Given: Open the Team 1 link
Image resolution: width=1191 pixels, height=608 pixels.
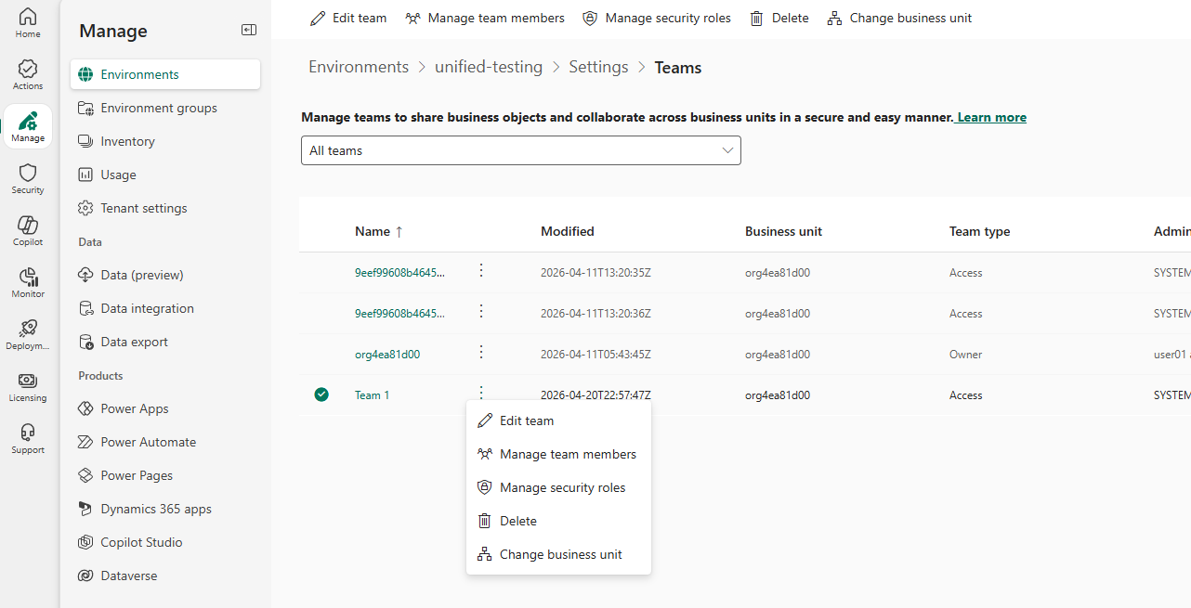Looking at the screenshot, I should (x=372, y=395).
